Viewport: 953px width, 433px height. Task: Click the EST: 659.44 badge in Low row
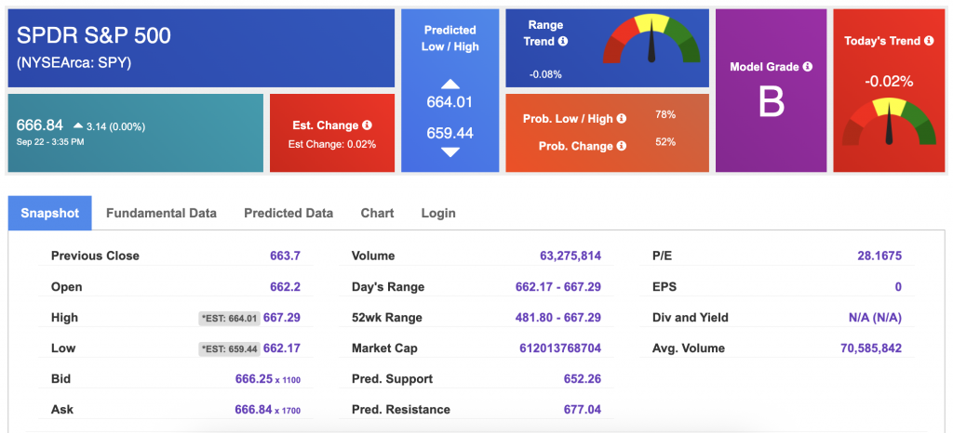(x=229, y=348)
